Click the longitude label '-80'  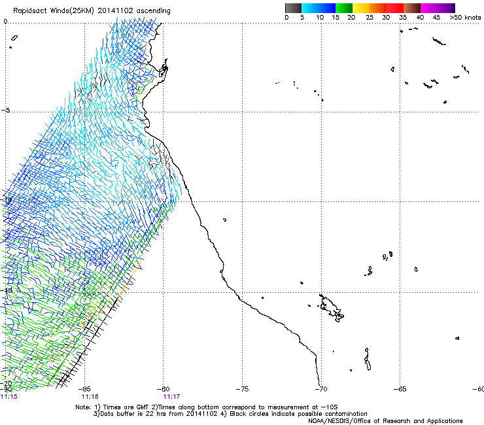(x=164, y=389)
